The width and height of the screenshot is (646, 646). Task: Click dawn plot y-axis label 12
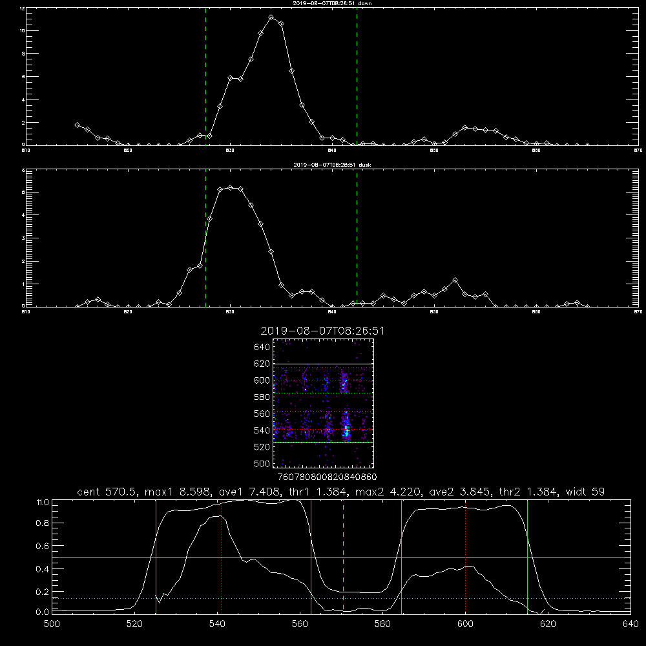click(x=22, y=8)
